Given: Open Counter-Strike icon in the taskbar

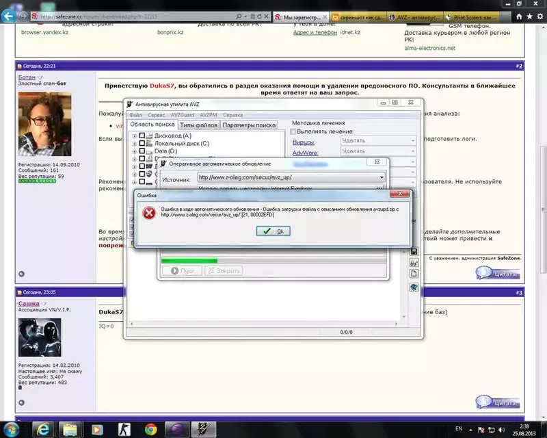Looking at the screenshot, I should [x=124, y=429].
